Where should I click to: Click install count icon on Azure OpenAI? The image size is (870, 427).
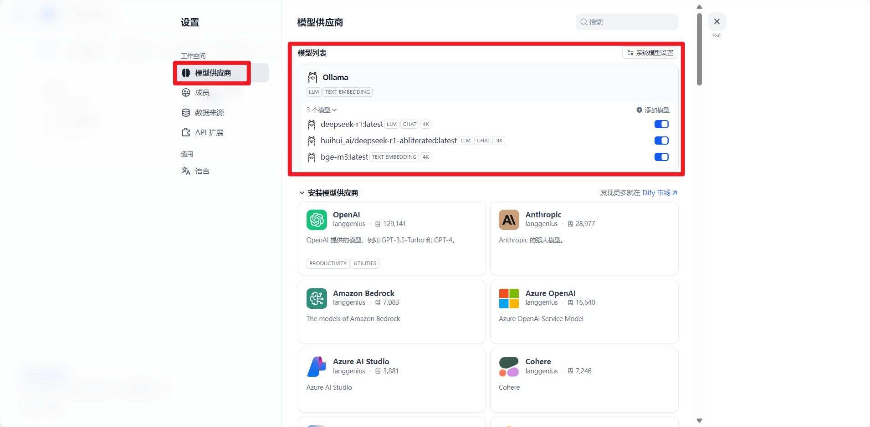(x=570, y=302)
